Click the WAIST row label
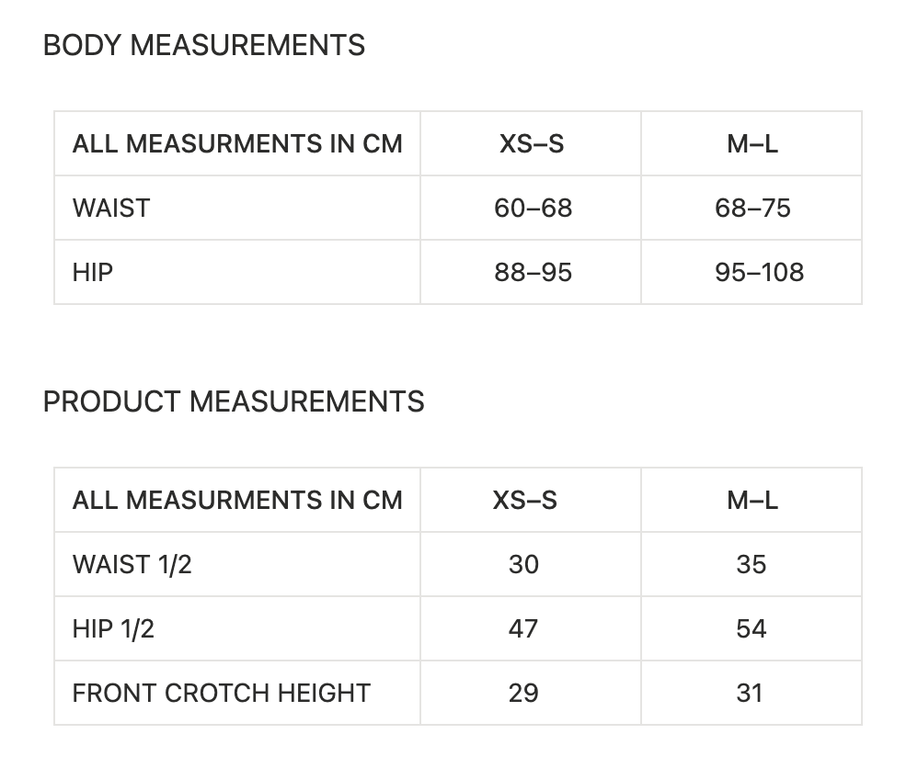 click(x=111, y=209)
